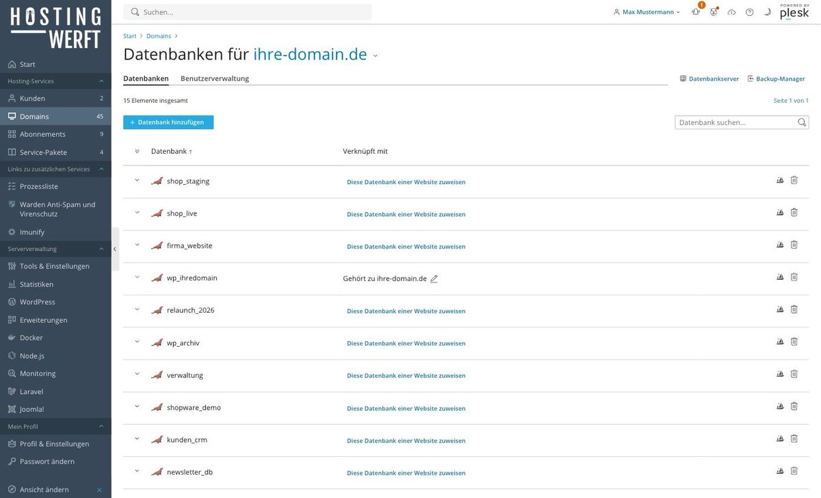Sort by the Datenbank column header
Image resolution: width=821 pixels, height=498 pixels.
click(x=172, y=151)
